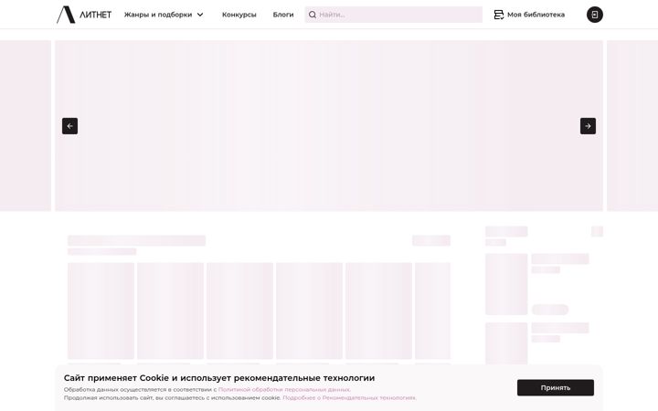Open Моя библиотека link
This screenshot has width=658, height=411.
click(x=529, y=15)
